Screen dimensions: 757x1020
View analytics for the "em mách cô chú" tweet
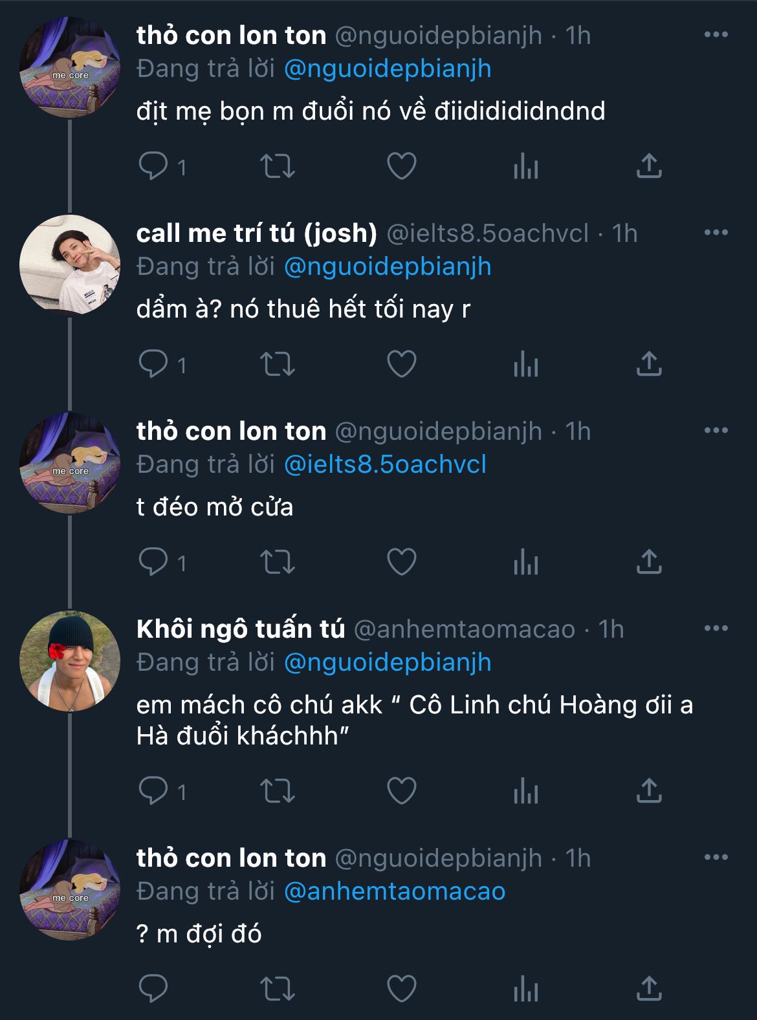525,790
